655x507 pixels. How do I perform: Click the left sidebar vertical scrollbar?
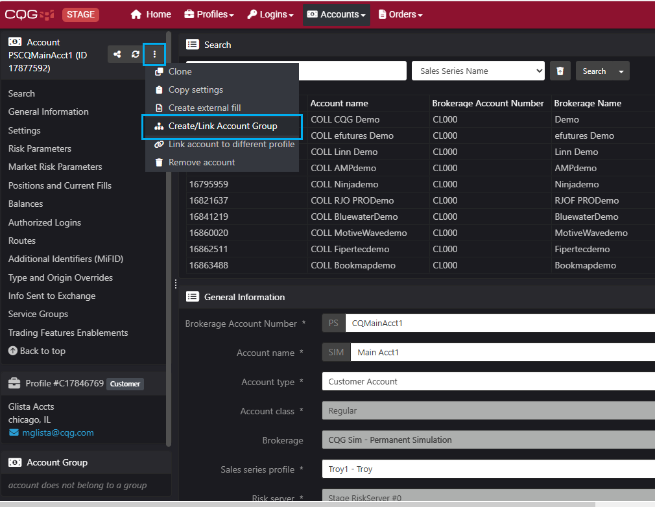169,238
